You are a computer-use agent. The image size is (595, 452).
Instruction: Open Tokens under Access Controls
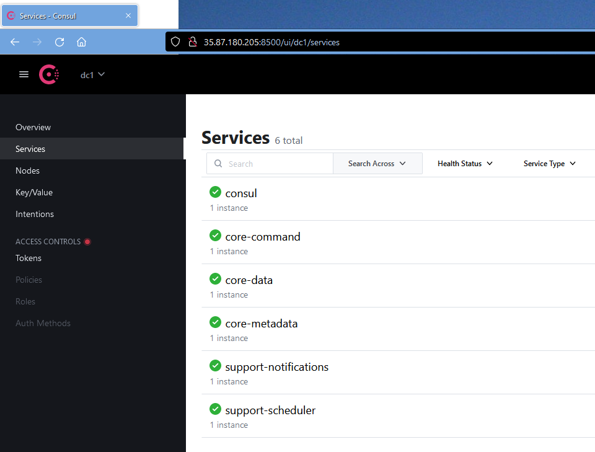click(29, 258)
